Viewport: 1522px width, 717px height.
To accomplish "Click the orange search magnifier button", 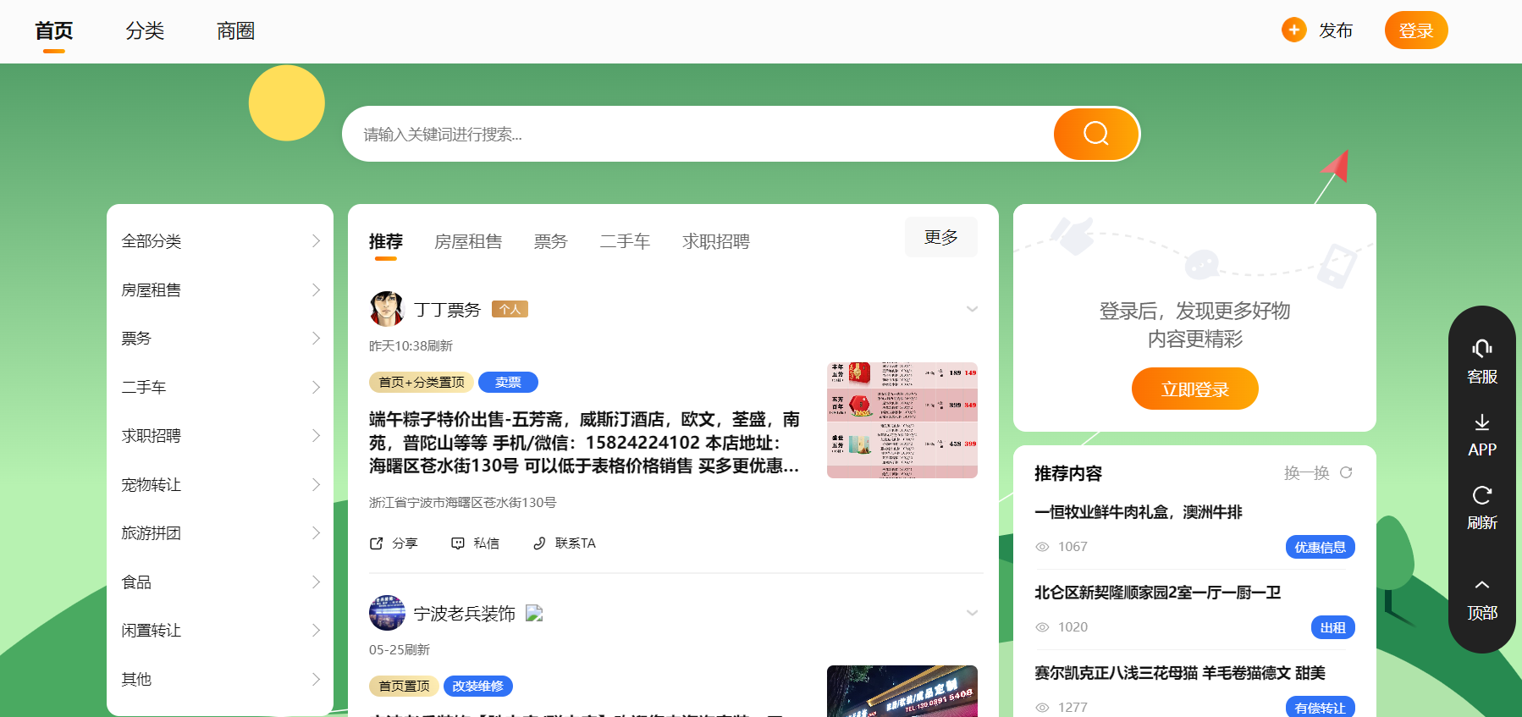I will tap(1095, 134).
